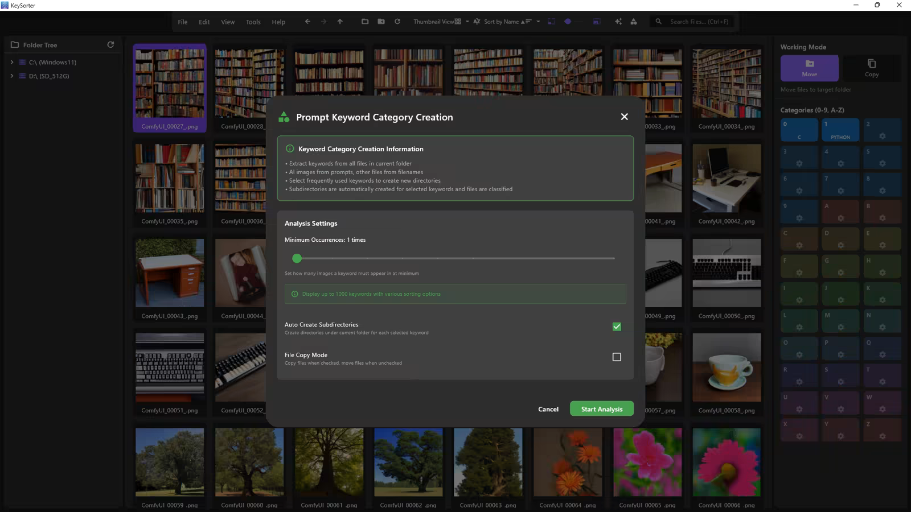Click the navigate back arrow icon
The image size is (911, 512).
tap(307, 22)
